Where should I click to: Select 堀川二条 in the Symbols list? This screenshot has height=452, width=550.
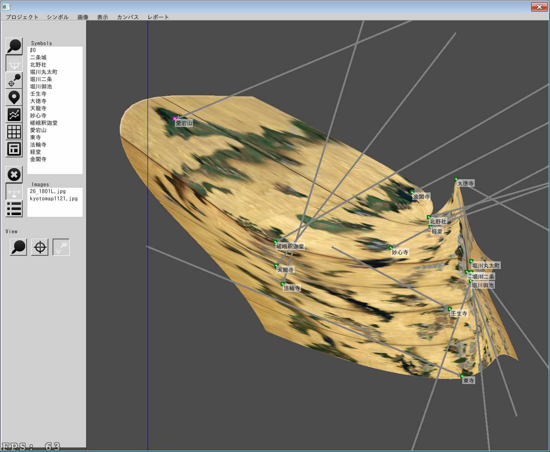coord(55,79)
